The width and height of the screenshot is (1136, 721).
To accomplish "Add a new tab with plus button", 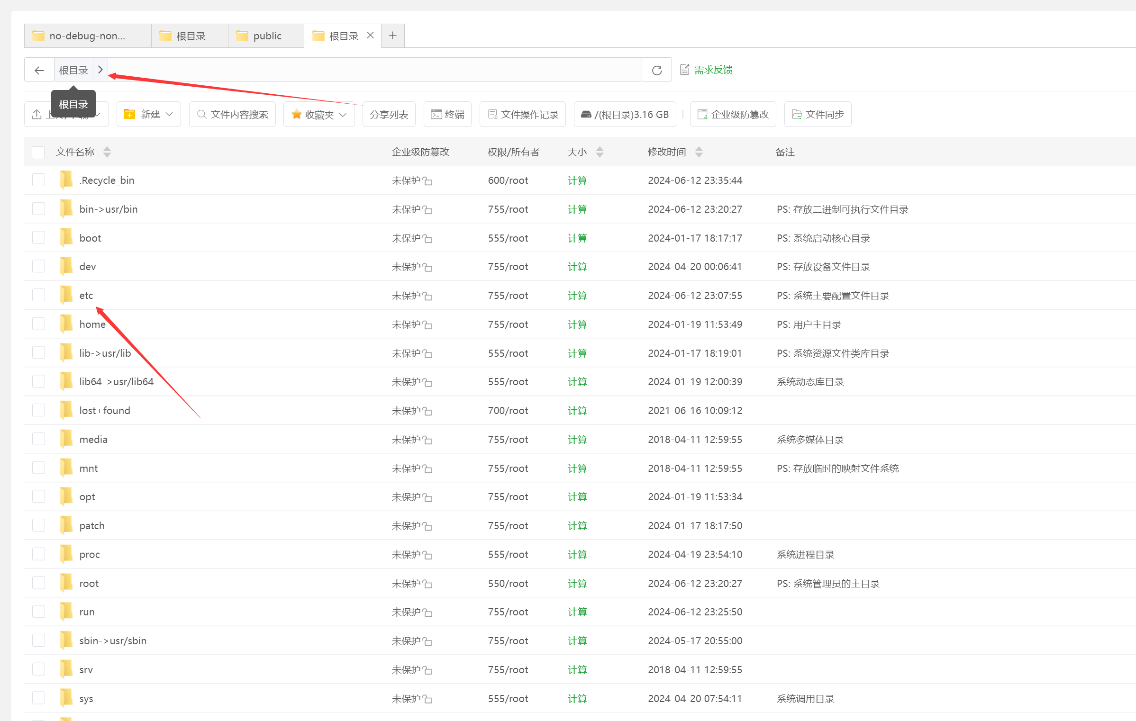I will pos(392,36).
